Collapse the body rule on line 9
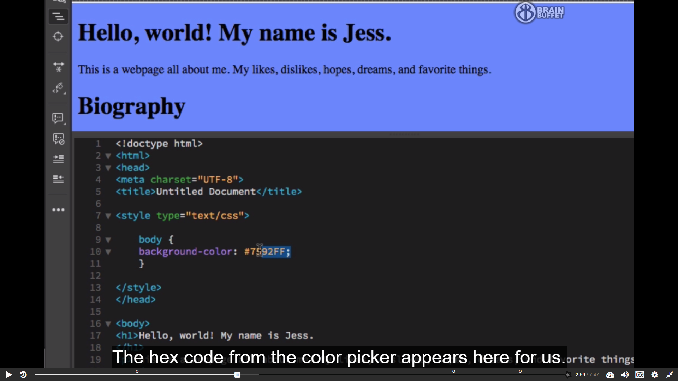Viewport: 678px width, 381px height. coord(108,240)
